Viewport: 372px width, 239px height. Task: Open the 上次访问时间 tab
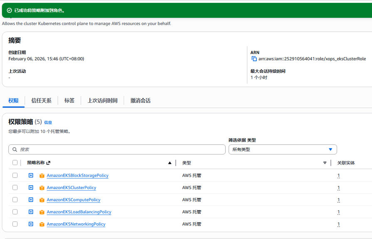point(102,101)
